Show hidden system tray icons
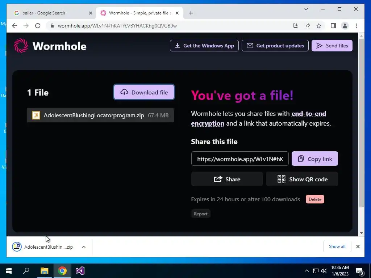 point(307,271)
